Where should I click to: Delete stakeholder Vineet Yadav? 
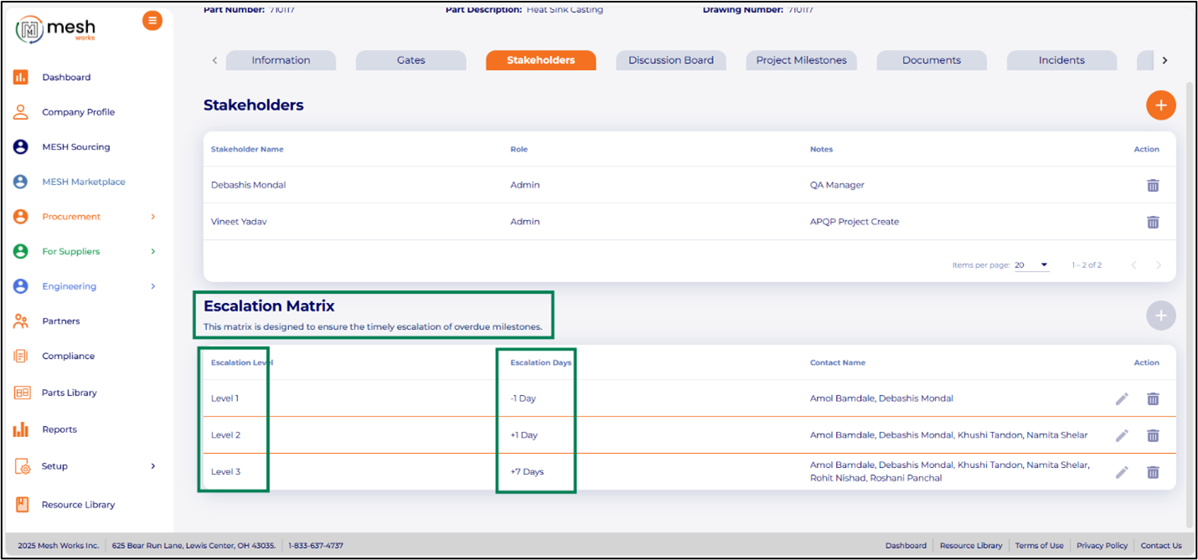click(x=1153, y=222)
